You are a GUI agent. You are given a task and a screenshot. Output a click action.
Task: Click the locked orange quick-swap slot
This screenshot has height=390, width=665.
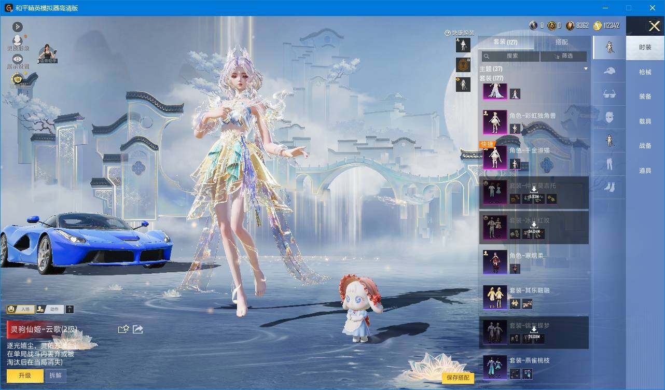click(x=463, y=65)
